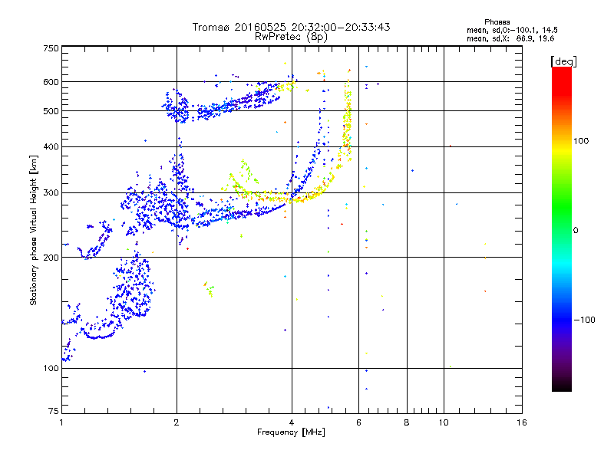
Task: Click the '[deg]' colorbar unit label
Action: (563, 61)
